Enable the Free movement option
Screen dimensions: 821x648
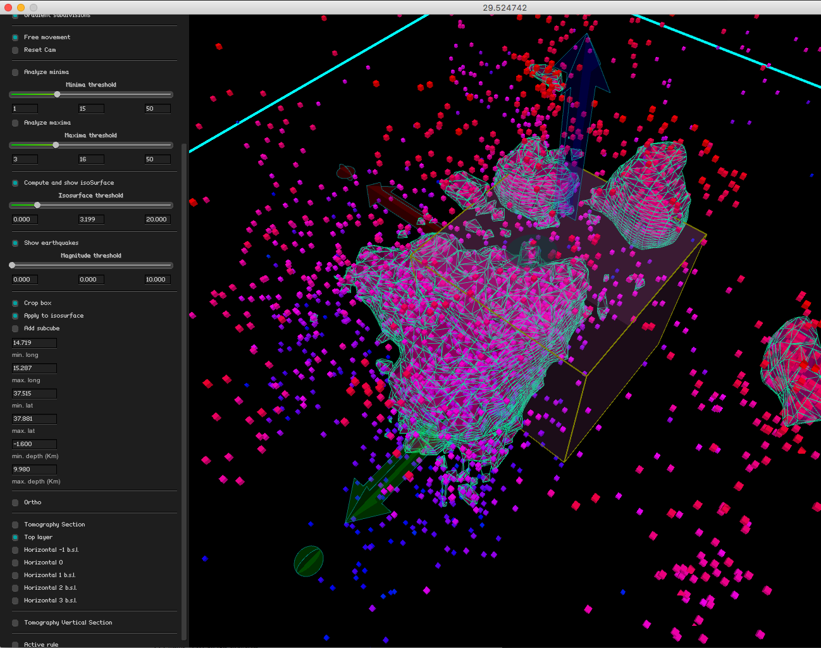[15, 37]
